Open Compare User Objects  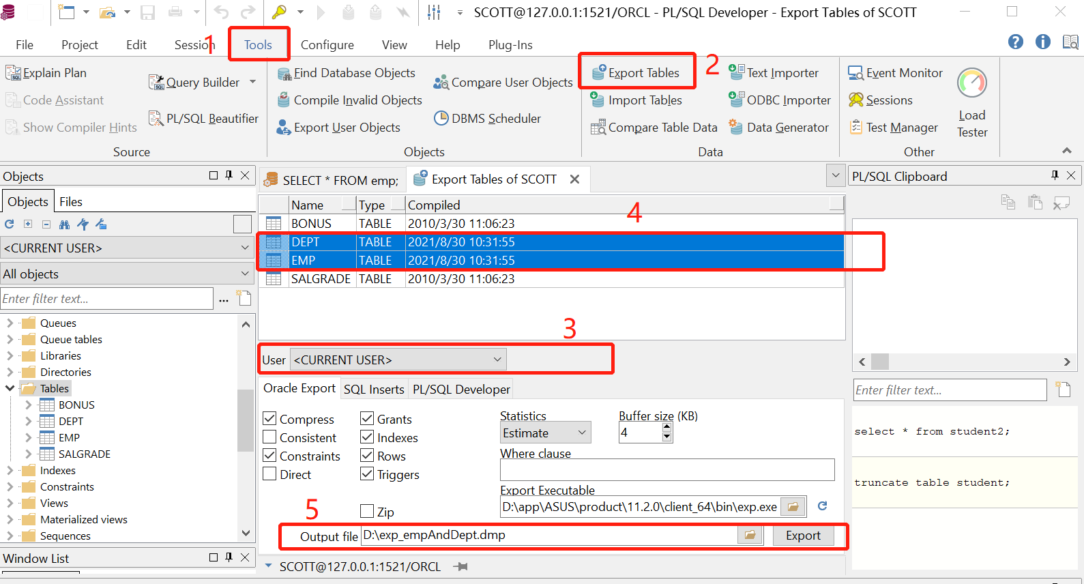click(x=503, y=83)
